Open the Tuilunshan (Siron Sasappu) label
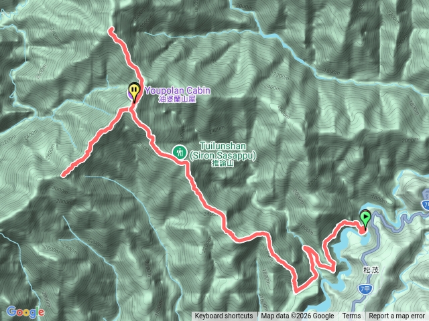This screenshot has width=429, height=321. click(223, 150)
